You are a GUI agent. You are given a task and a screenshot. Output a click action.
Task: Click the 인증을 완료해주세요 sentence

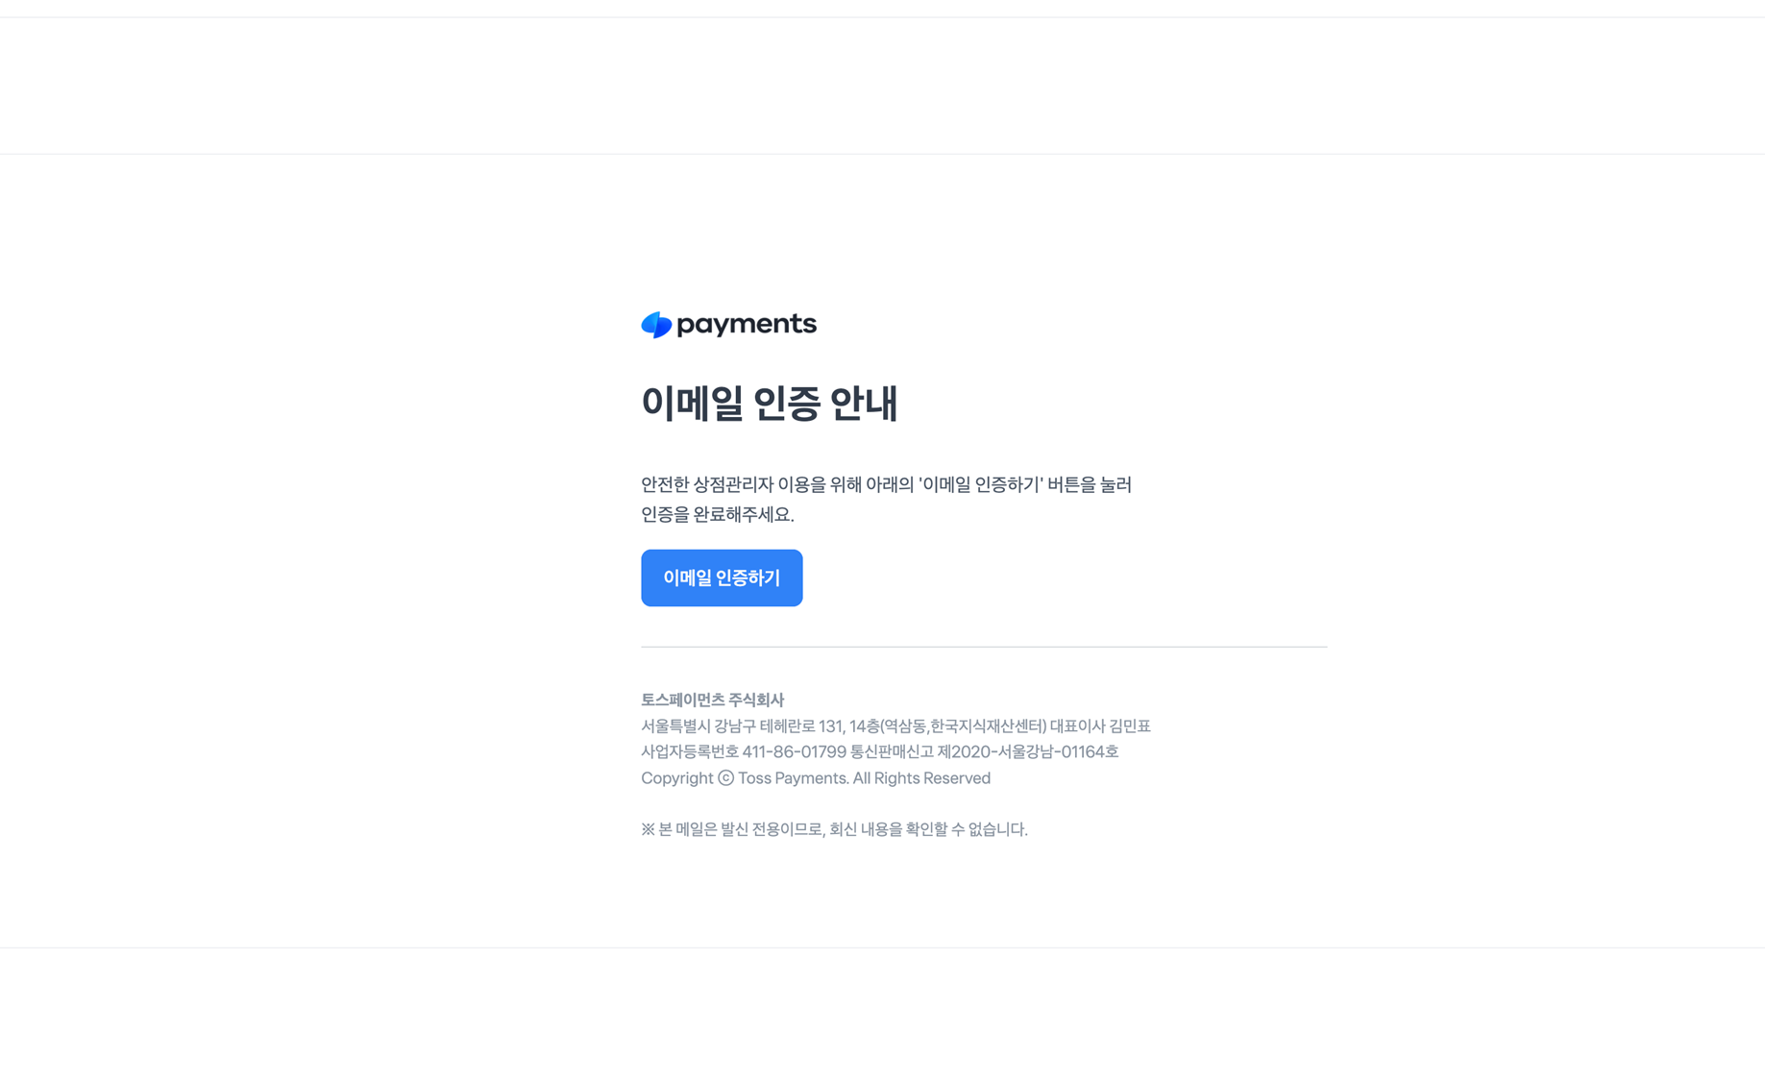718,514
